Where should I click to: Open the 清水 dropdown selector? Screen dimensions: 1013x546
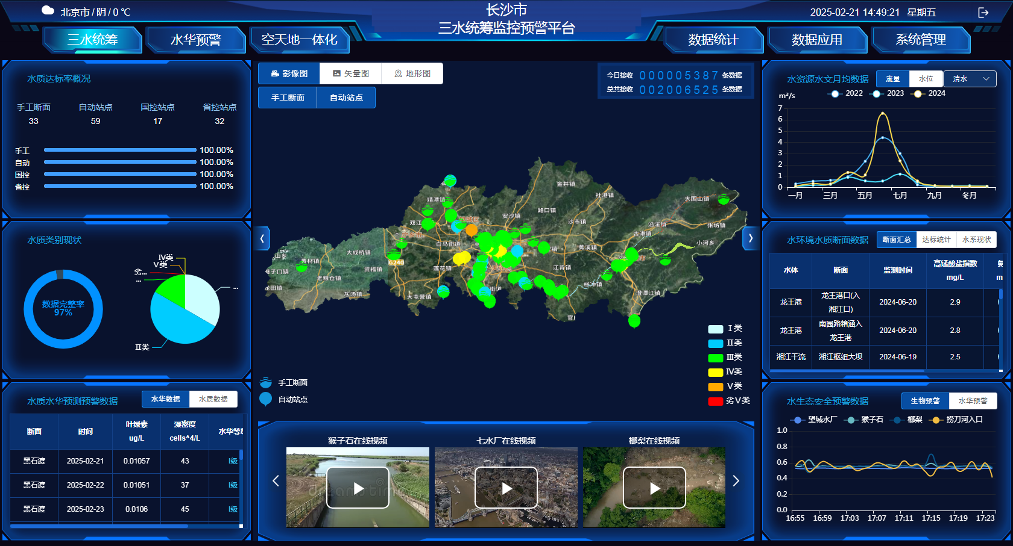[x=970, y=79]
